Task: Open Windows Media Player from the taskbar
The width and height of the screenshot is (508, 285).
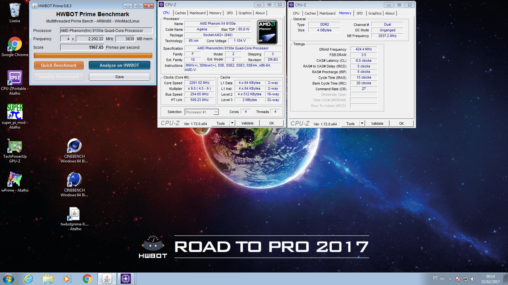Action: coord(67,279)
